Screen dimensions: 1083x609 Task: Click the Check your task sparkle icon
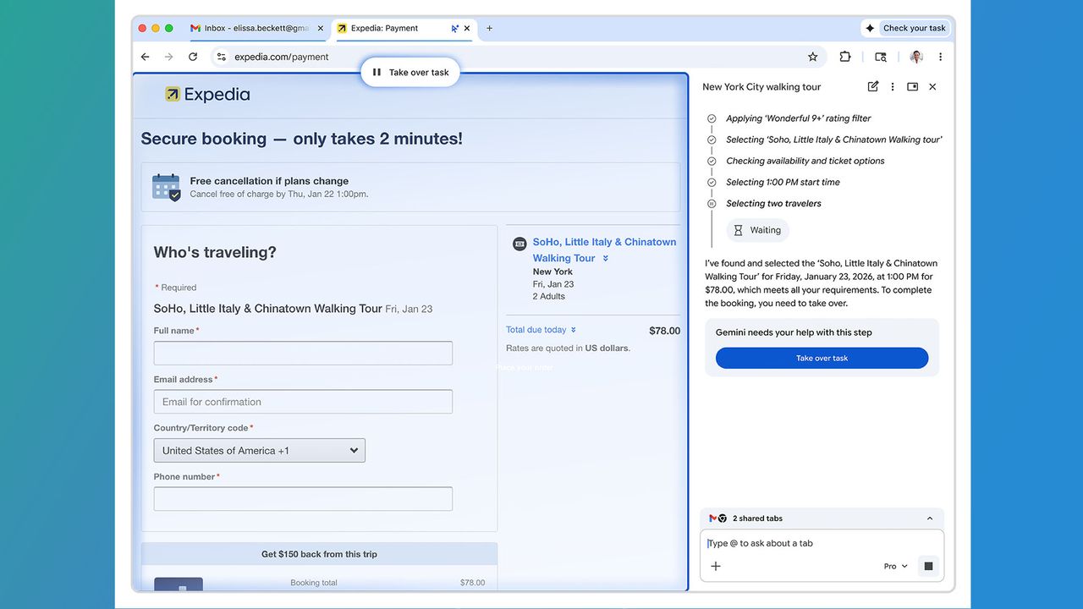click(871, 27)
